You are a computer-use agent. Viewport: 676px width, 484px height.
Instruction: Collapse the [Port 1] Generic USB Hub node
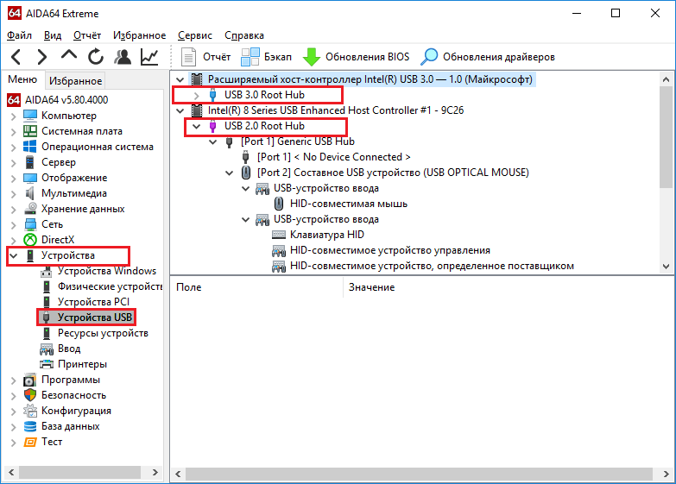tap(213, 141)
